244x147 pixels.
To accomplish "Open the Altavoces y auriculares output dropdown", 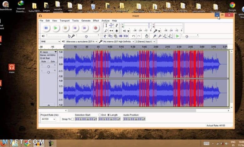I will [x=82, y=42].
